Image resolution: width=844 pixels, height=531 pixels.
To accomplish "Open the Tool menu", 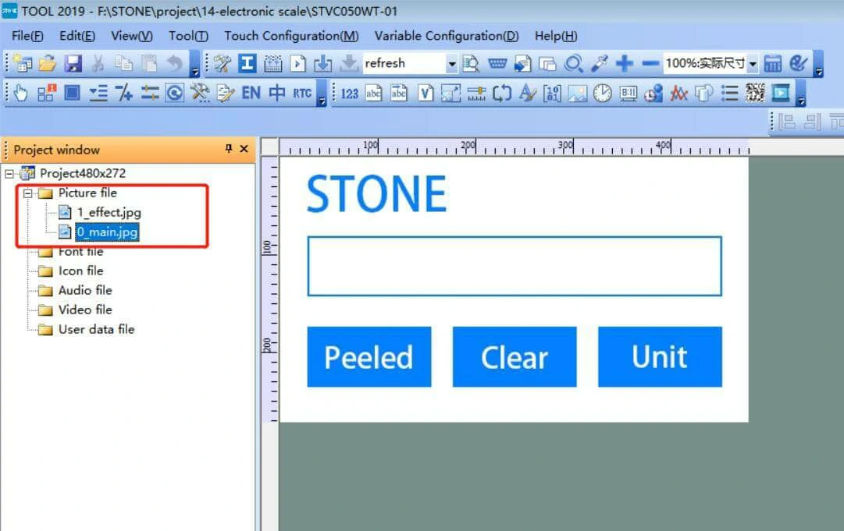I will coord(188,36).
